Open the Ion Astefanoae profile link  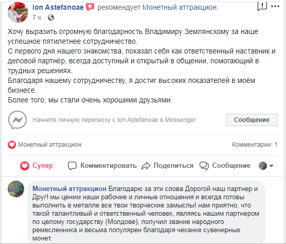(x=58, y=7)
